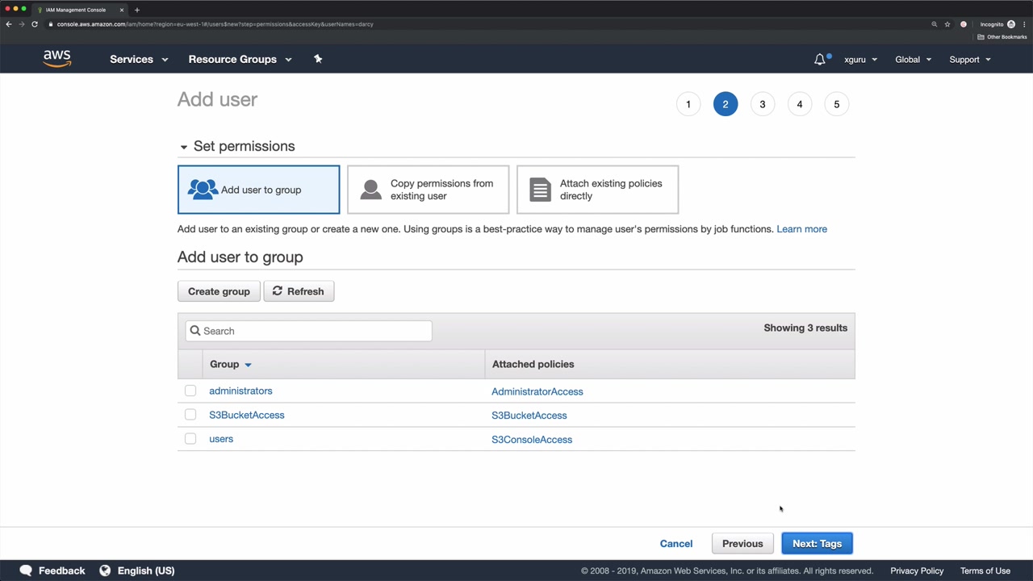The width and height of the screenshot is (1033, 581).
Task: Go to wizard step 1
Action: 688,104
